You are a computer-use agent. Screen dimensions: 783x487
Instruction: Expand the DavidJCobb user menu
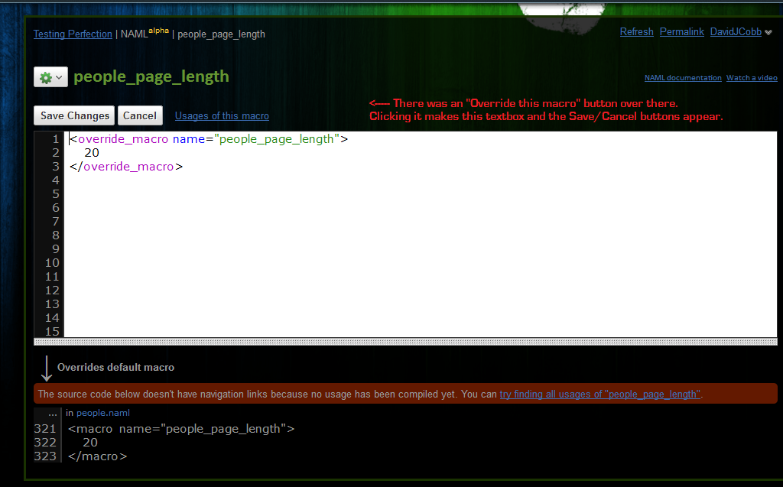[740, 32]
